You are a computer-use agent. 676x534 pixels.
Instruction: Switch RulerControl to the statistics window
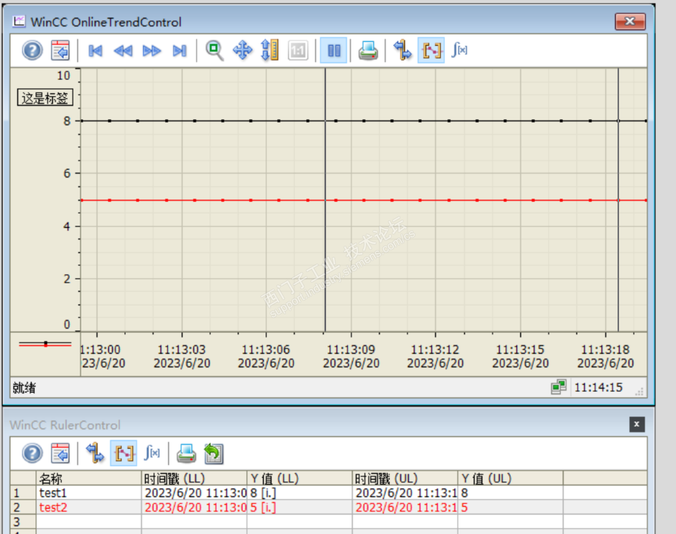coord(152,453)
